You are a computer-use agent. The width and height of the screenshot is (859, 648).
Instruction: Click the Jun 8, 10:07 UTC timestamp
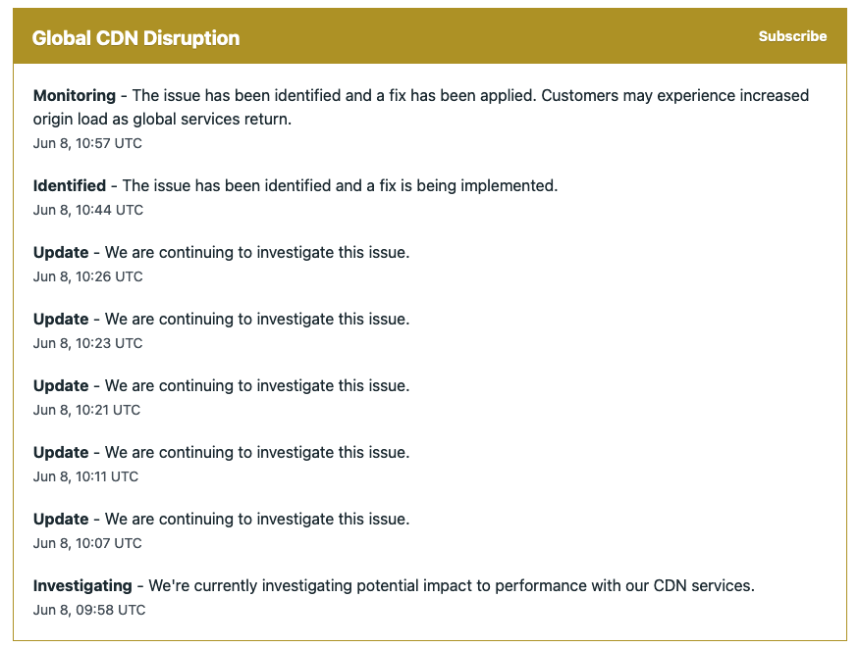pyautogui.click(x=87, y=543)
